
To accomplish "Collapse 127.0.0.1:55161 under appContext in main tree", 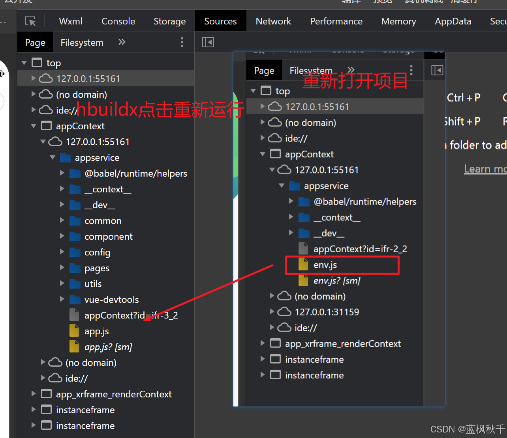I will pos(43,142).
